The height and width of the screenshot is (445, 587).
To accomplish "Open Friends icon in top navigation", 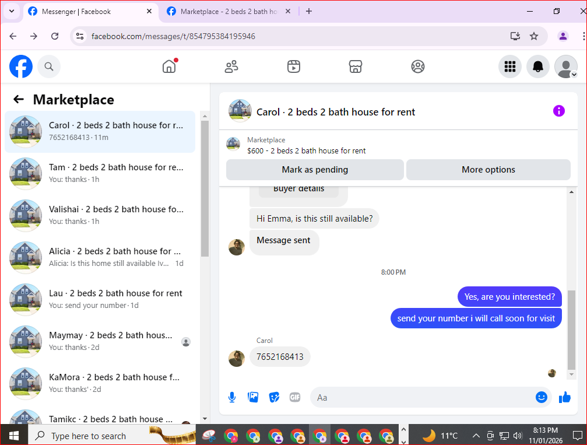I will [x=231, y=66].
